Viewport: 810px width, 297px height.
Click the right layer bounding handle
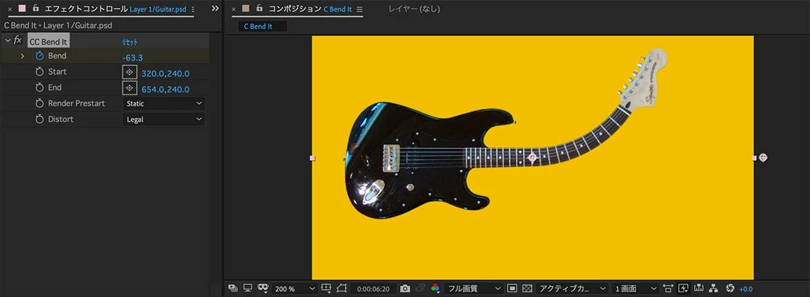coord(754,158)
